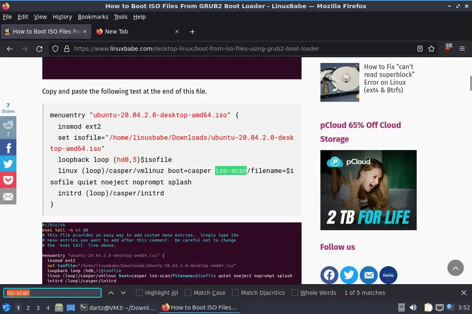Jump to top with round arrow button

(456, 268)
